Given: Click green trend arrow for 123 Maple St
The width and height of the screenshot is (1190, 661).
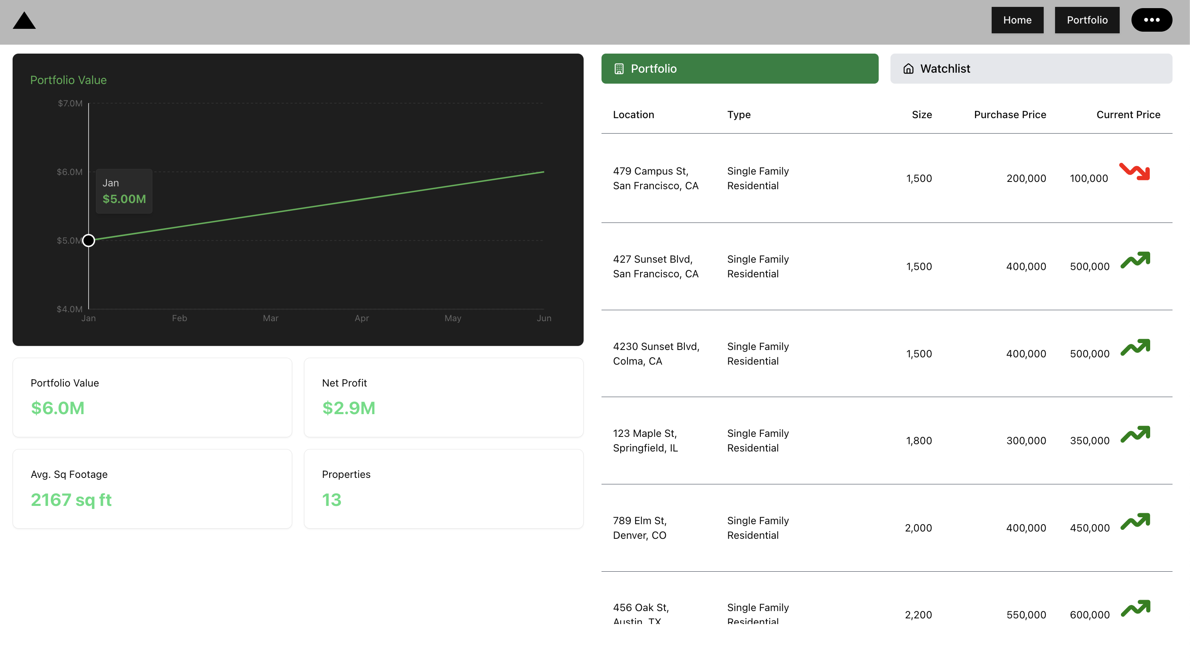Looking at the screenshot, I should pos(1135,434).
